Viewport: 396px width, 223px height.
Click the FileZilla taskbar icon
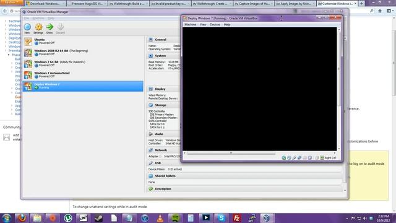pyautogui.click(x=236, y=218)
